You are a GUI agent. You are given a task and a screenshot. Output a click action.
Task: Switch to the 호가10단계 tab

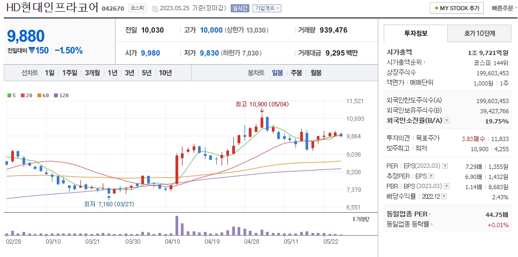[479, 33]
